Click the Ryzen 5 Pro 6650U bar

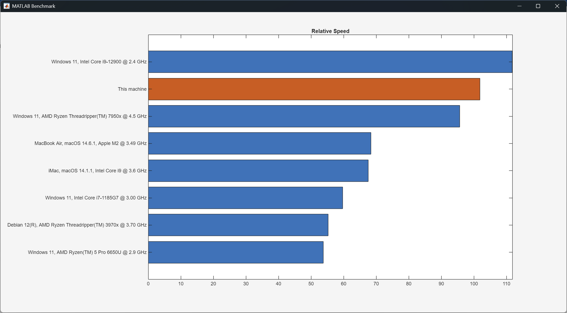[236, 252]
